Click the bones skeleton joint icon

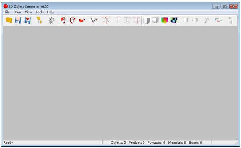(x=94, y=20)
